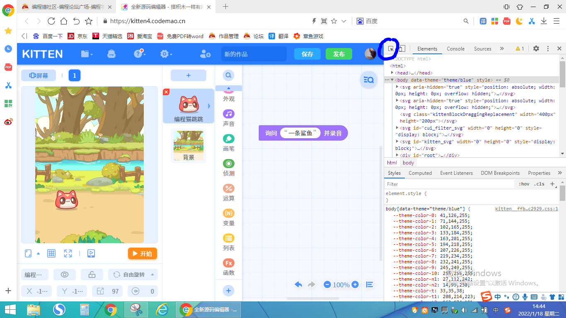Image resolution: width=566 pixels, height=318 pixels.
Task: Expand the cui_filter_svg node
Action: (x=397, y=128)
